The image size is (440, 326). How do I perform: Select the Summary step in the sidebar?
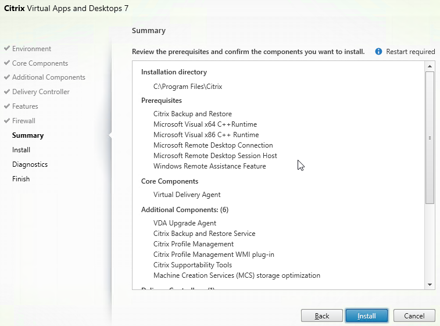point(28,135)
